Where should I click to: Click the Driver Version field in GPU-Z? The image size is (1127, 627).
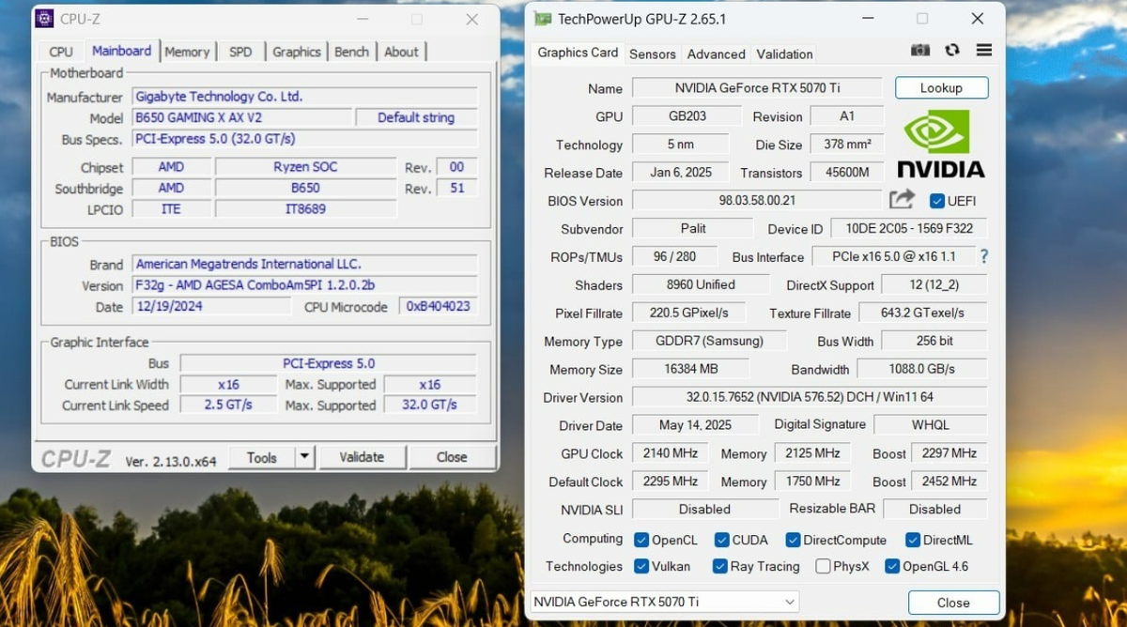coord(810,397)
